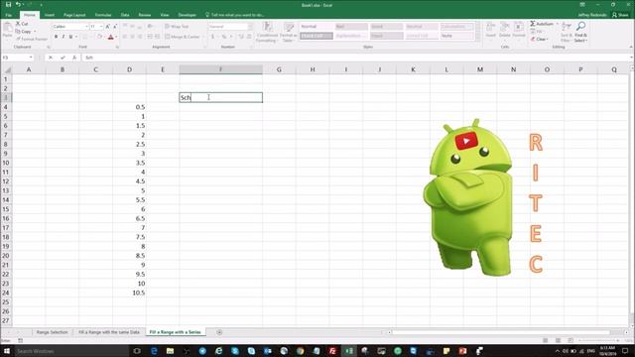Viewport: 635px width, 357px height.
Task: Apply the Good cell style
Action: pos(386,27)
